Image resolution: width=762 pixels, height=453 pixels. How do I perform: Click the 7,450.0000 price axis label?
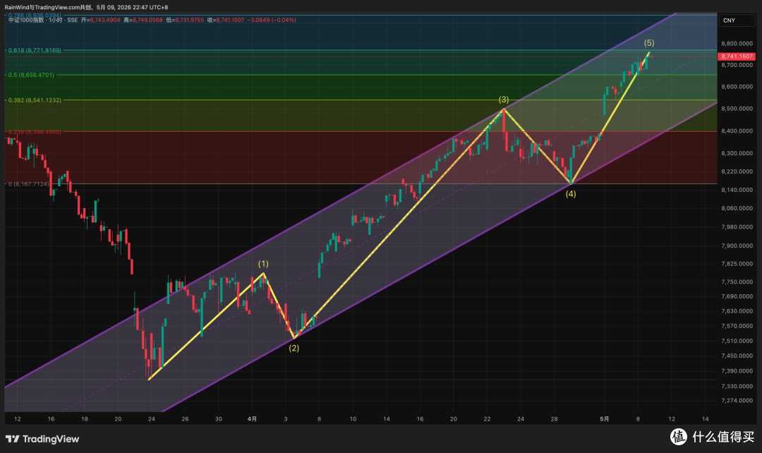[x=737, y=356]
